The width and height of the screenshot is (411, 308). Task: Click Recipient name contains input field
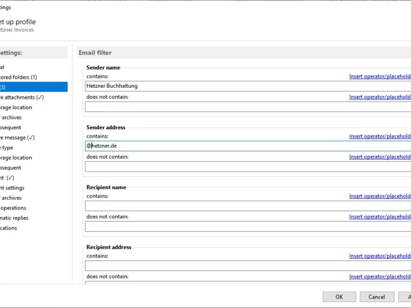[x=247, y=206]
